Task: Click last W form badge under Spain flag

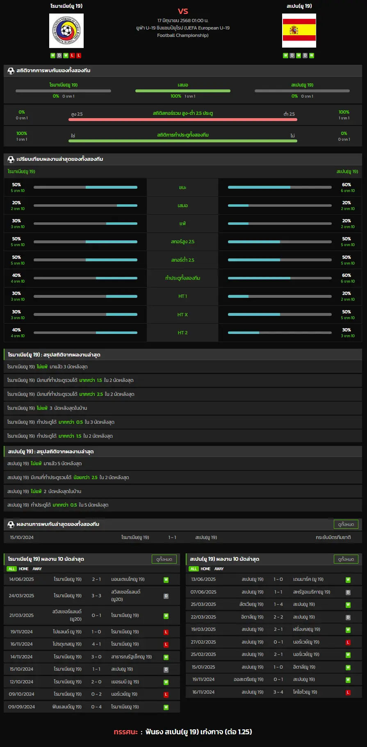Action: tap(312, 55)
